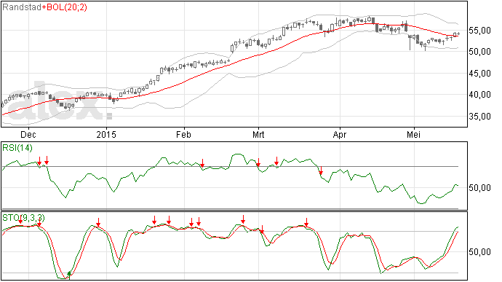Click the STO(9,3,3) indicator label
The width and height of the screenshot is (502, 282).
(23, 218)
